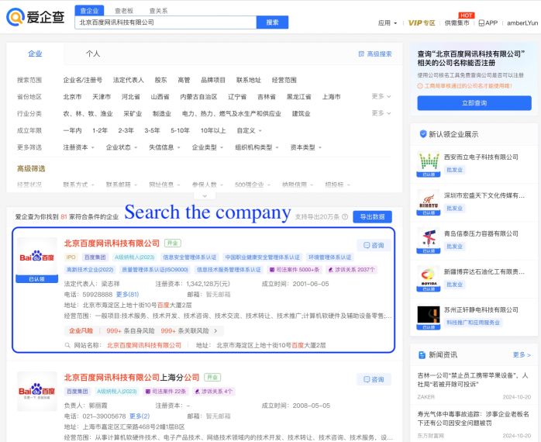Click 咨询 button for 北京百度网讯科技有限公司
This screenshot has height=442, width=541.
coord(374,245)
